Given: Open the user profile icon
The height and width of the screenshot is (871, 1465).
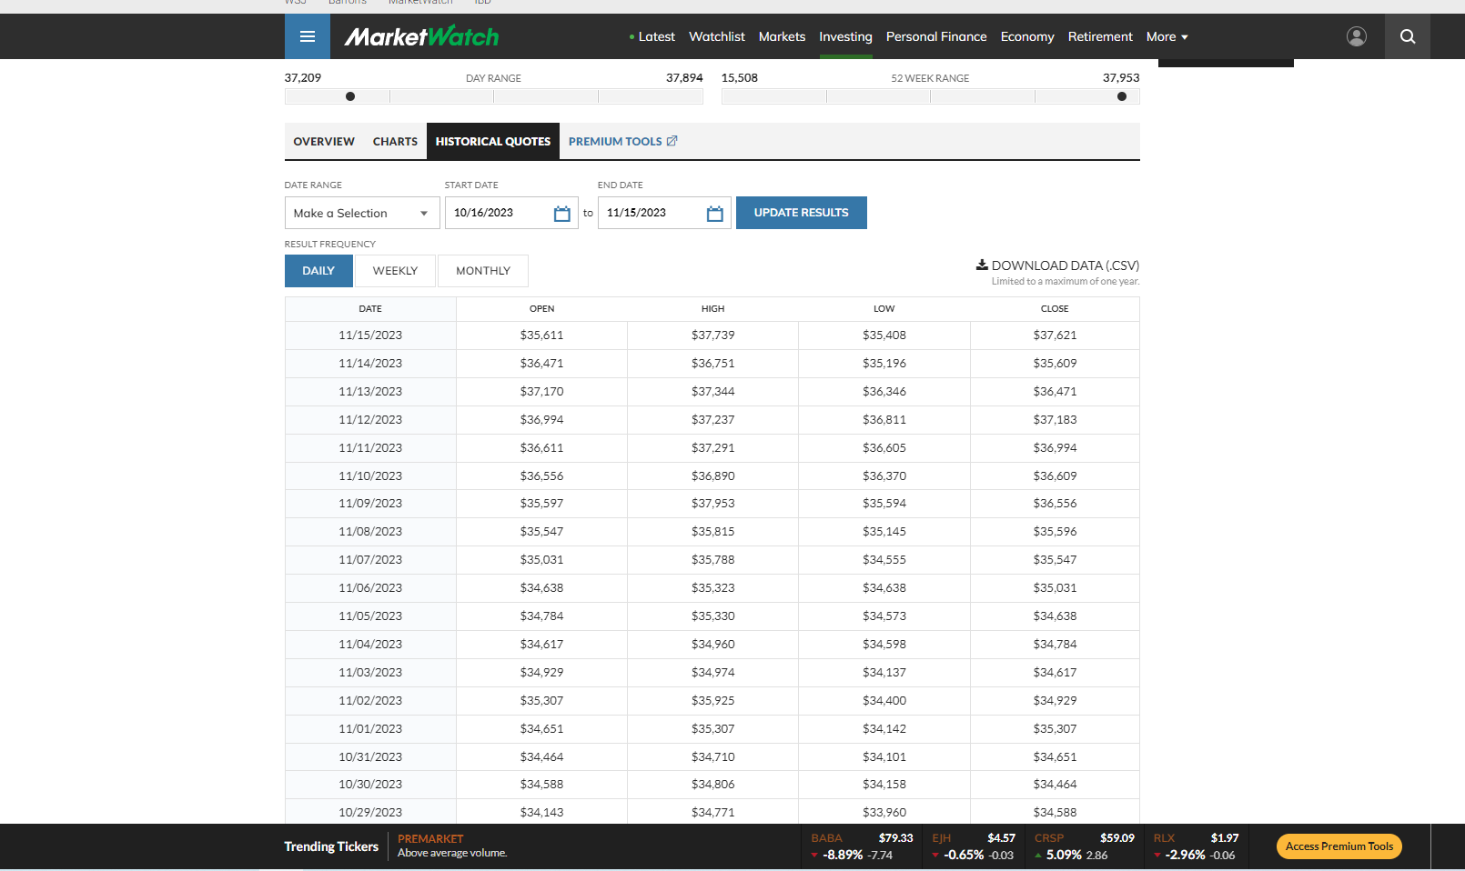Looking at the screenshot, I should [1356, 36].
